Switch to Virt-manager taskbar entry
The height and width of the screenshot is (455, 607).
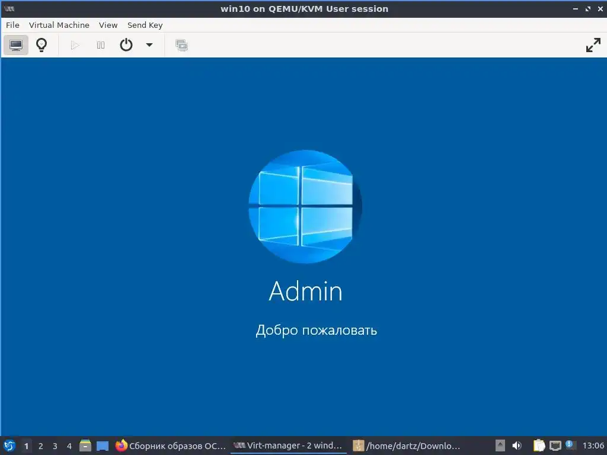pos(289,446)
